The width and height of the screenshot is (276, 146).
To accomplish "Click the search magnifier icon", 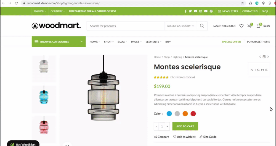I will pyautogui.click(x=202, y=26).
